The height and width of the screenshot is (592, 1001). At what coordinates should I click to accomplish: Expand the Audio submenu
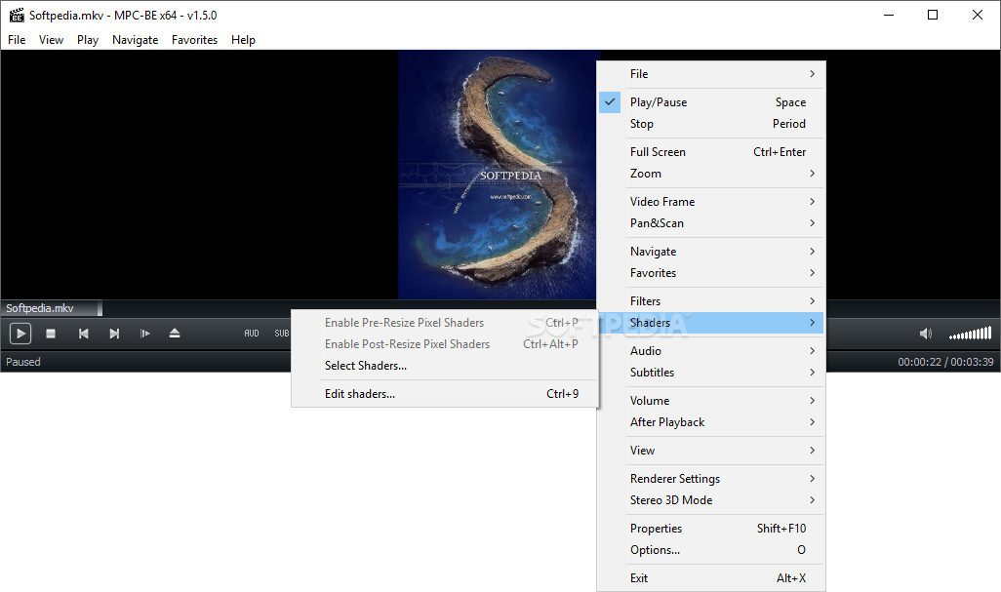tap(710, 351)
